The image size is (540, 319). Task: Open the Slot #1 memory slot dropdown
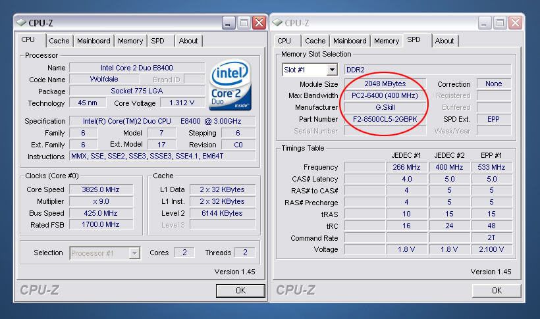tap(331, 70)
